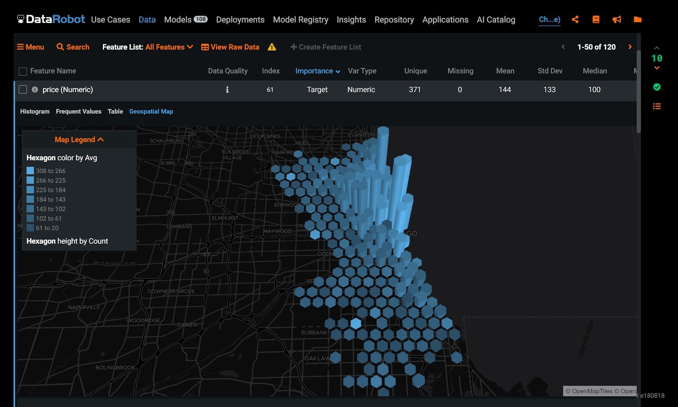
Task: Open the documentation book icon
Action: [x=596, y=19]
